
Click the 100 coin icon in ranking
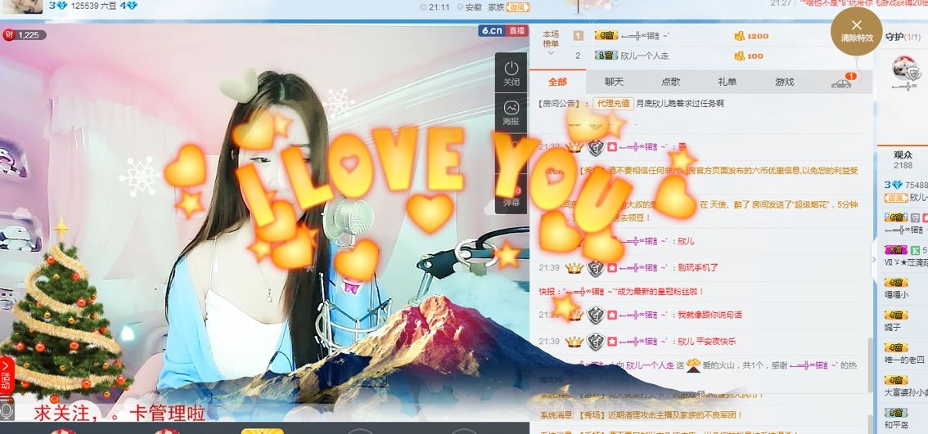tap(739, 56)
